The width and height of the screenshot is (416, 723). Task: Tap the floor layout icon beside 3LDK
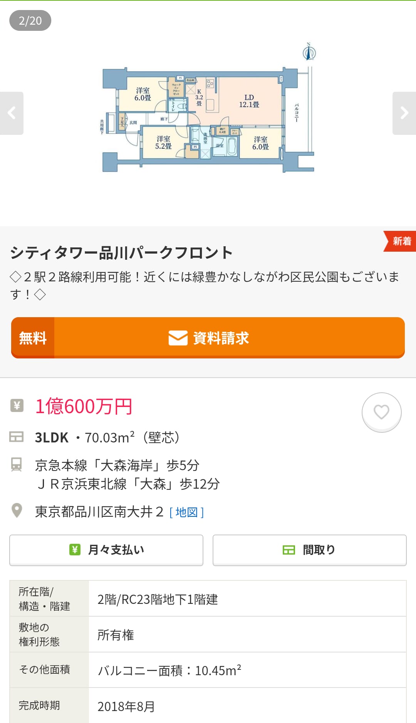click(16, 437)
